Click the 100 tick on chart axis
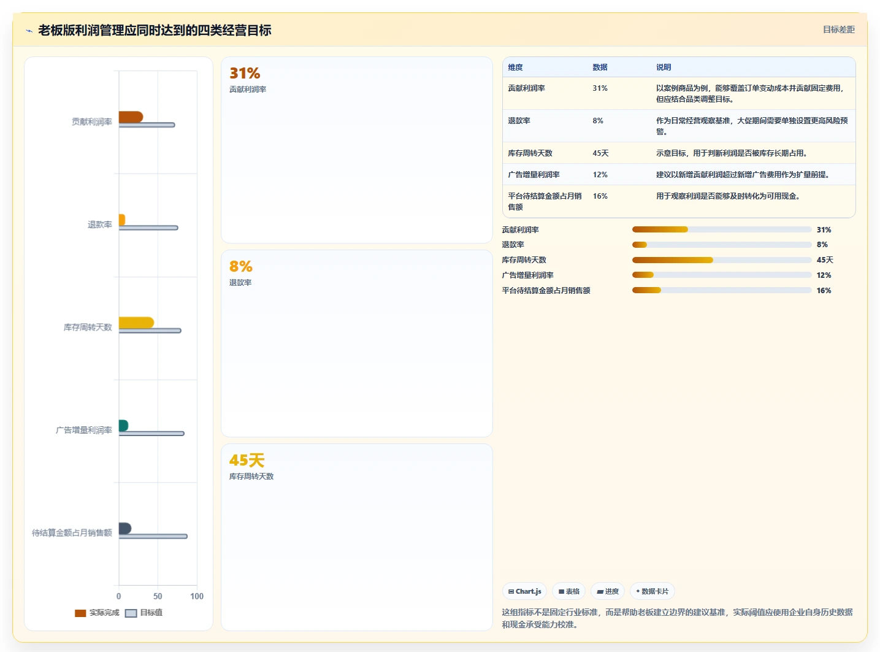880x652 pixels. pos(197,596)
